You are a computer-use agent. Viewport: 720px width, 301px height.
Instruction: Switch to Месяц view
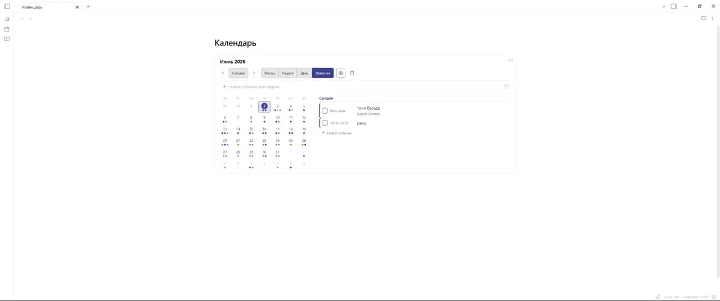pos(269,73)
